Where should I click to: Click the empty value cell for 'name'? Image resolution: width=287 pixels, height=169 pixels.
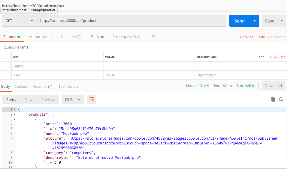coord(149,66)
